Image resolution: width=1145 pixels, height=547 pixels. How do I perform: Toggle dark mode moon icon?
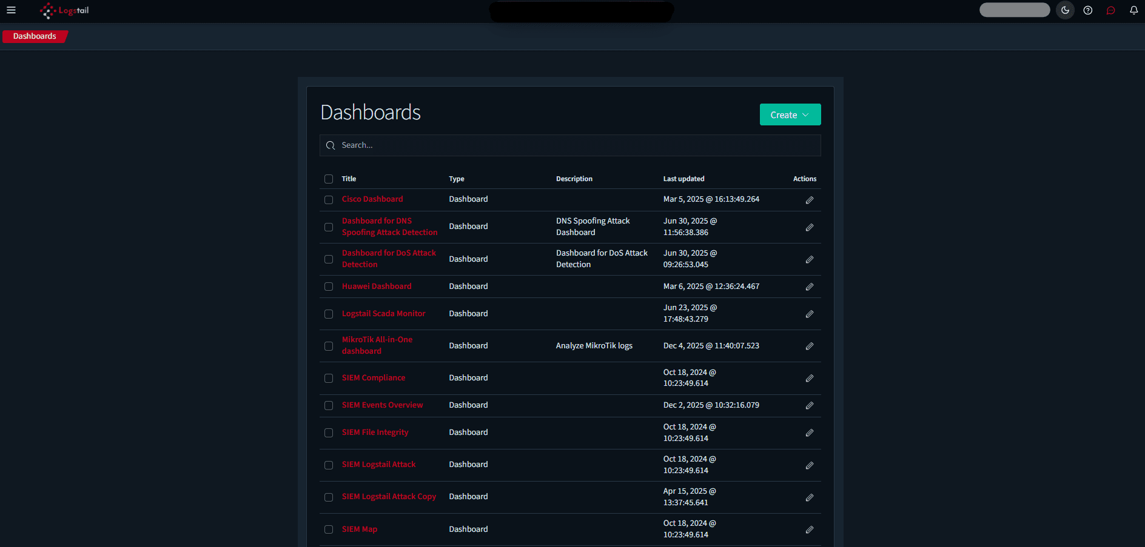coord(1065,10)
